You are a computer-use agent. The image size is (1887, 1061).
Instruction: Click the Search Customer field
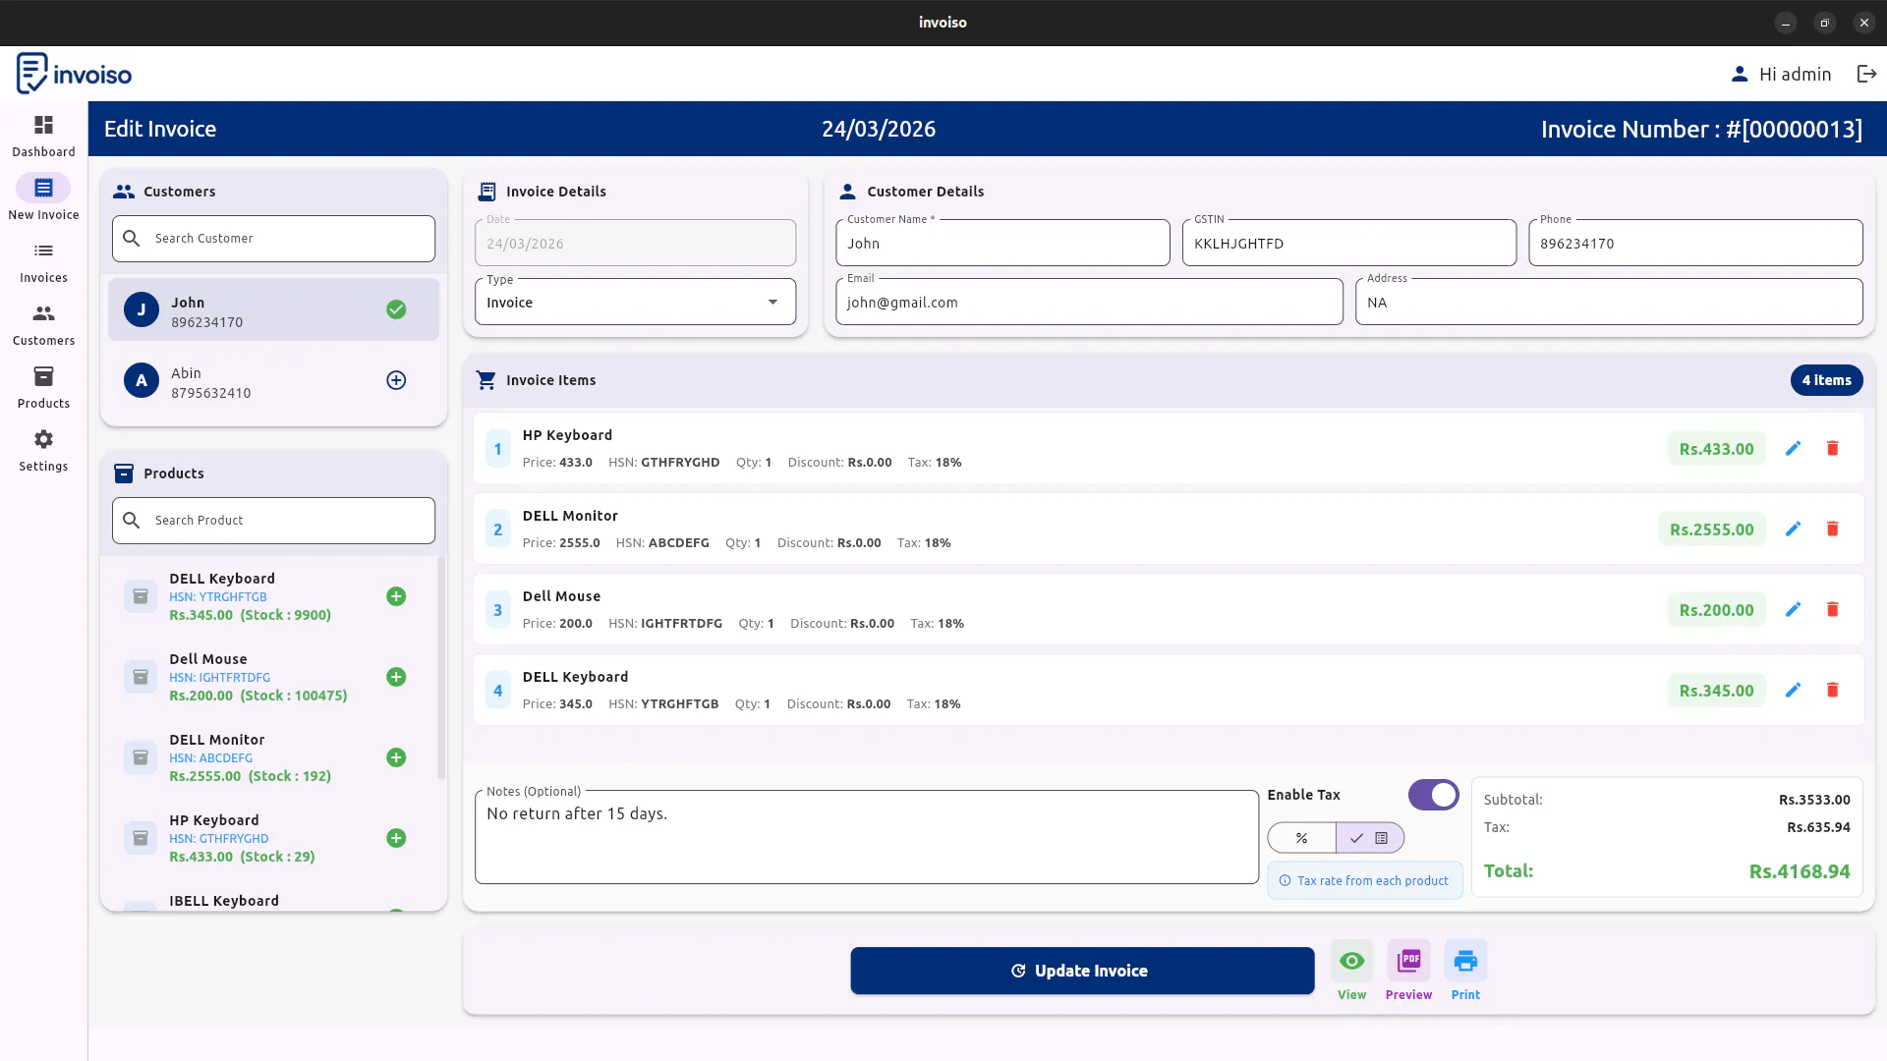273,239
